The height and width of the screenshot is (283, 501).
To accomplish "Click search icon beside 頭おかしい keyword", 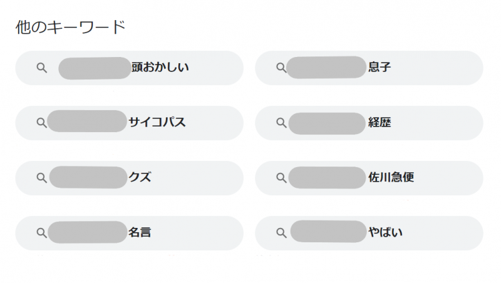I will (x=41, y=68).
